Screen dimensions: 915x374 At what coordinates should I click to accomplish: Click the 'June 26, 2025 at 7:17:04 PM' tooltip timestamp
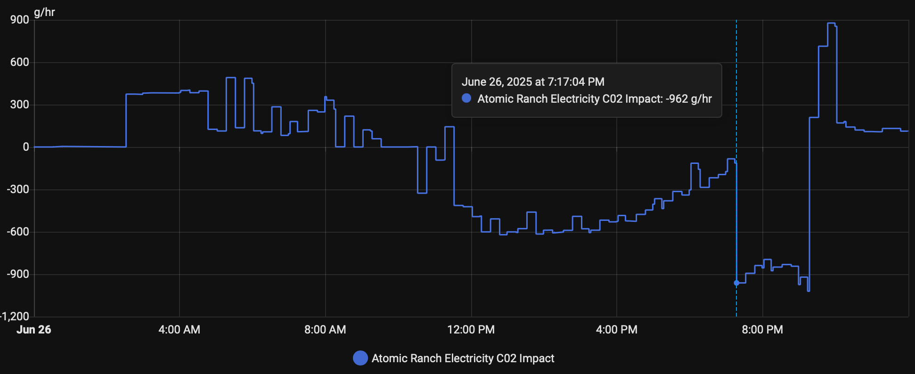[533, 82]
